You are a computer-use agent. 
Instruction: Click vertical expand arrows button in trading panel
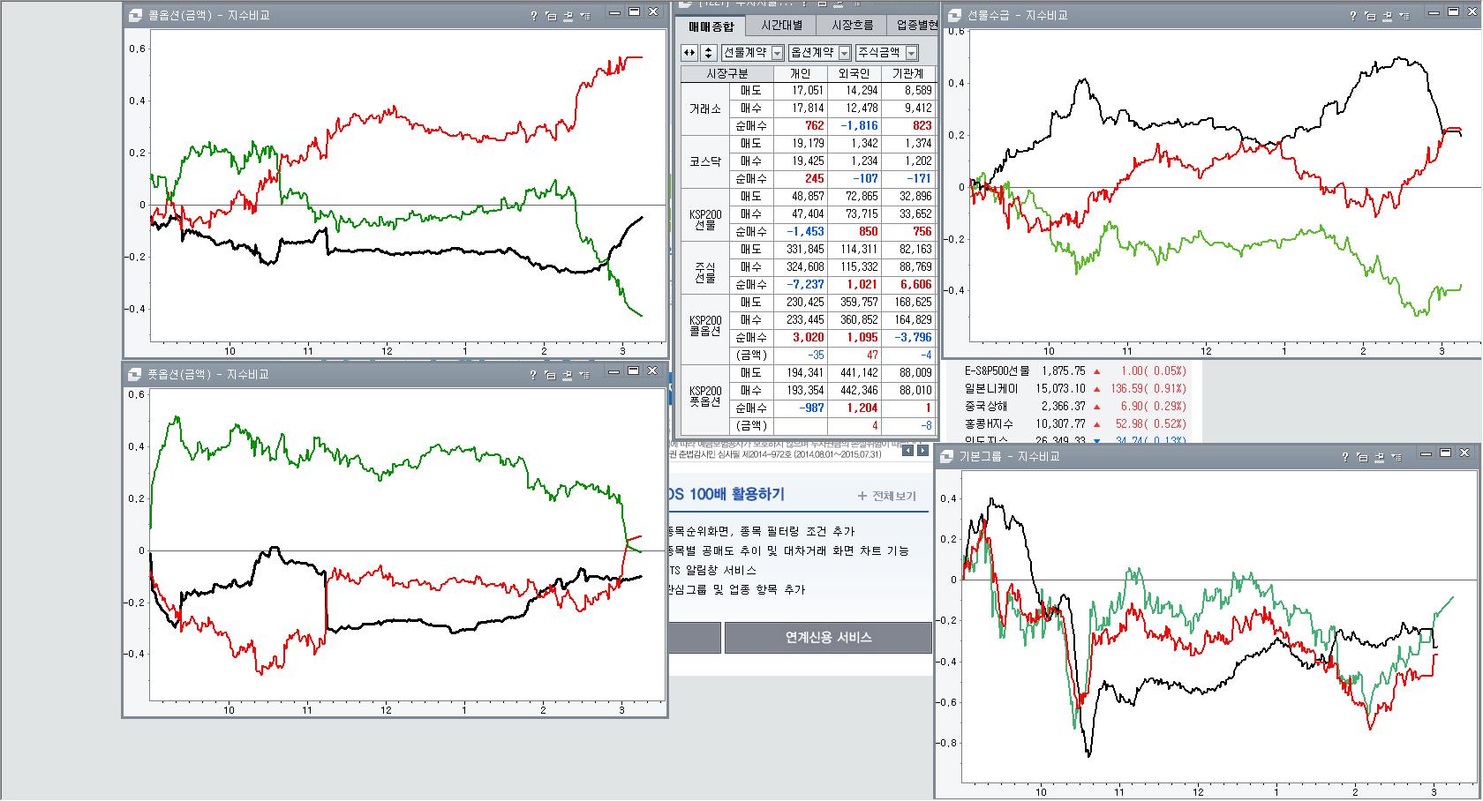(707, 53)
